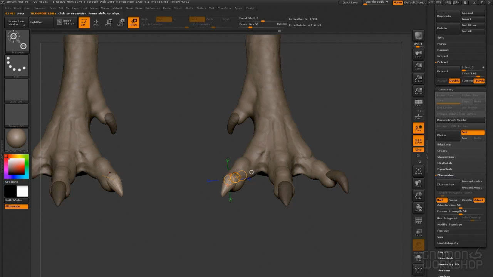The width and height of the screenshot is (493, 277).
Task: Expand the Split section
Action: click(441, 37)
